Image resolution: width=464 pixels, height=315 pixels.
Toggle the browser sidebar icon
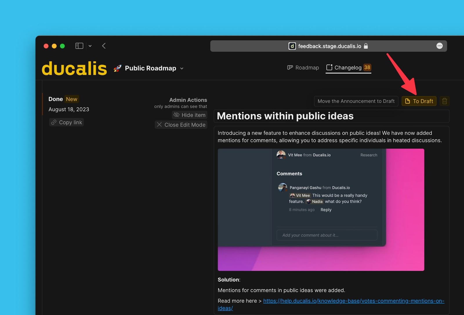coord(79,46)
